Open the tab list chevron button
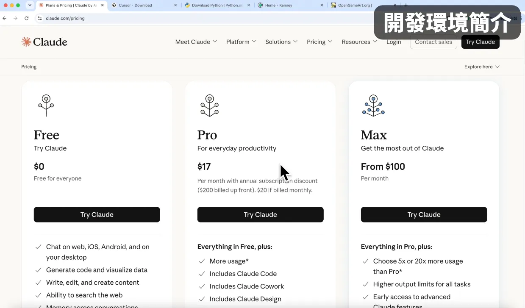The height and width of the screenshot is (308, 525). point(30,5)
